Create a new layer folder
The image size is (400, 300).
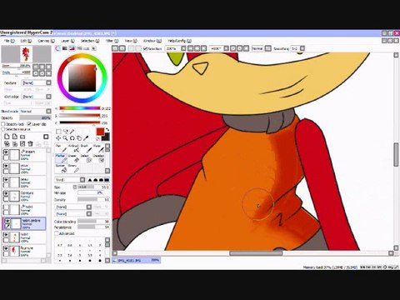click(x=22, y=137)
